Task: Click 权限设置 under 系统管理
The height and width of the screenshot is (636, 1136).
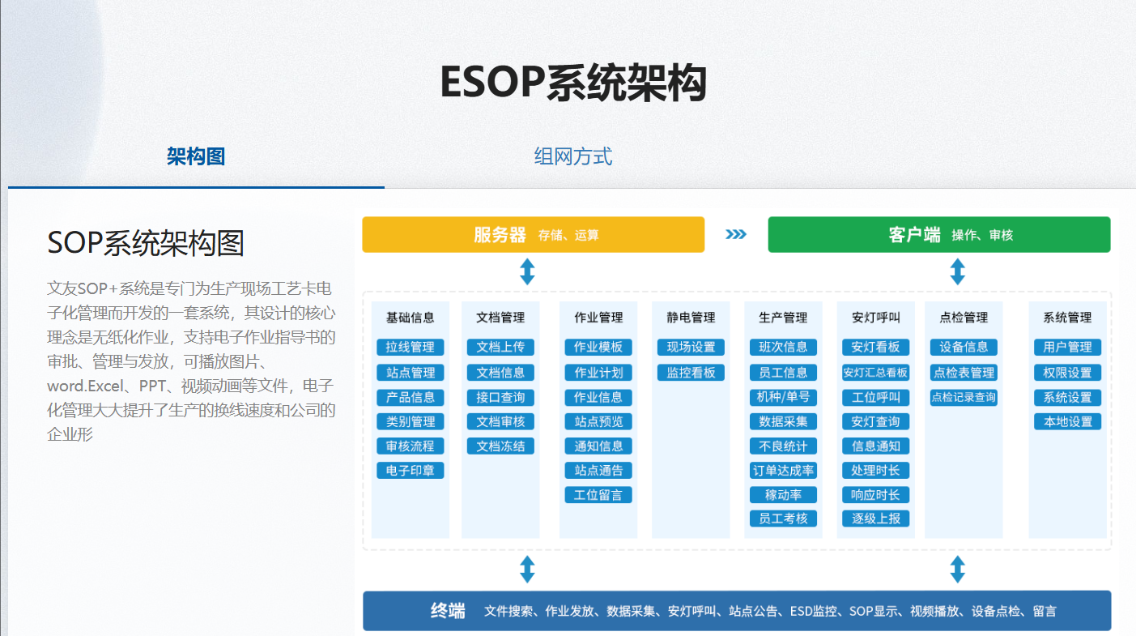Action: 1067,373
